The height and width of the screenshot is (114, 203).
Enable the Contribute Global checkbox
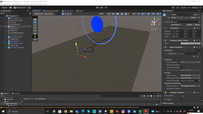(181, 68)
